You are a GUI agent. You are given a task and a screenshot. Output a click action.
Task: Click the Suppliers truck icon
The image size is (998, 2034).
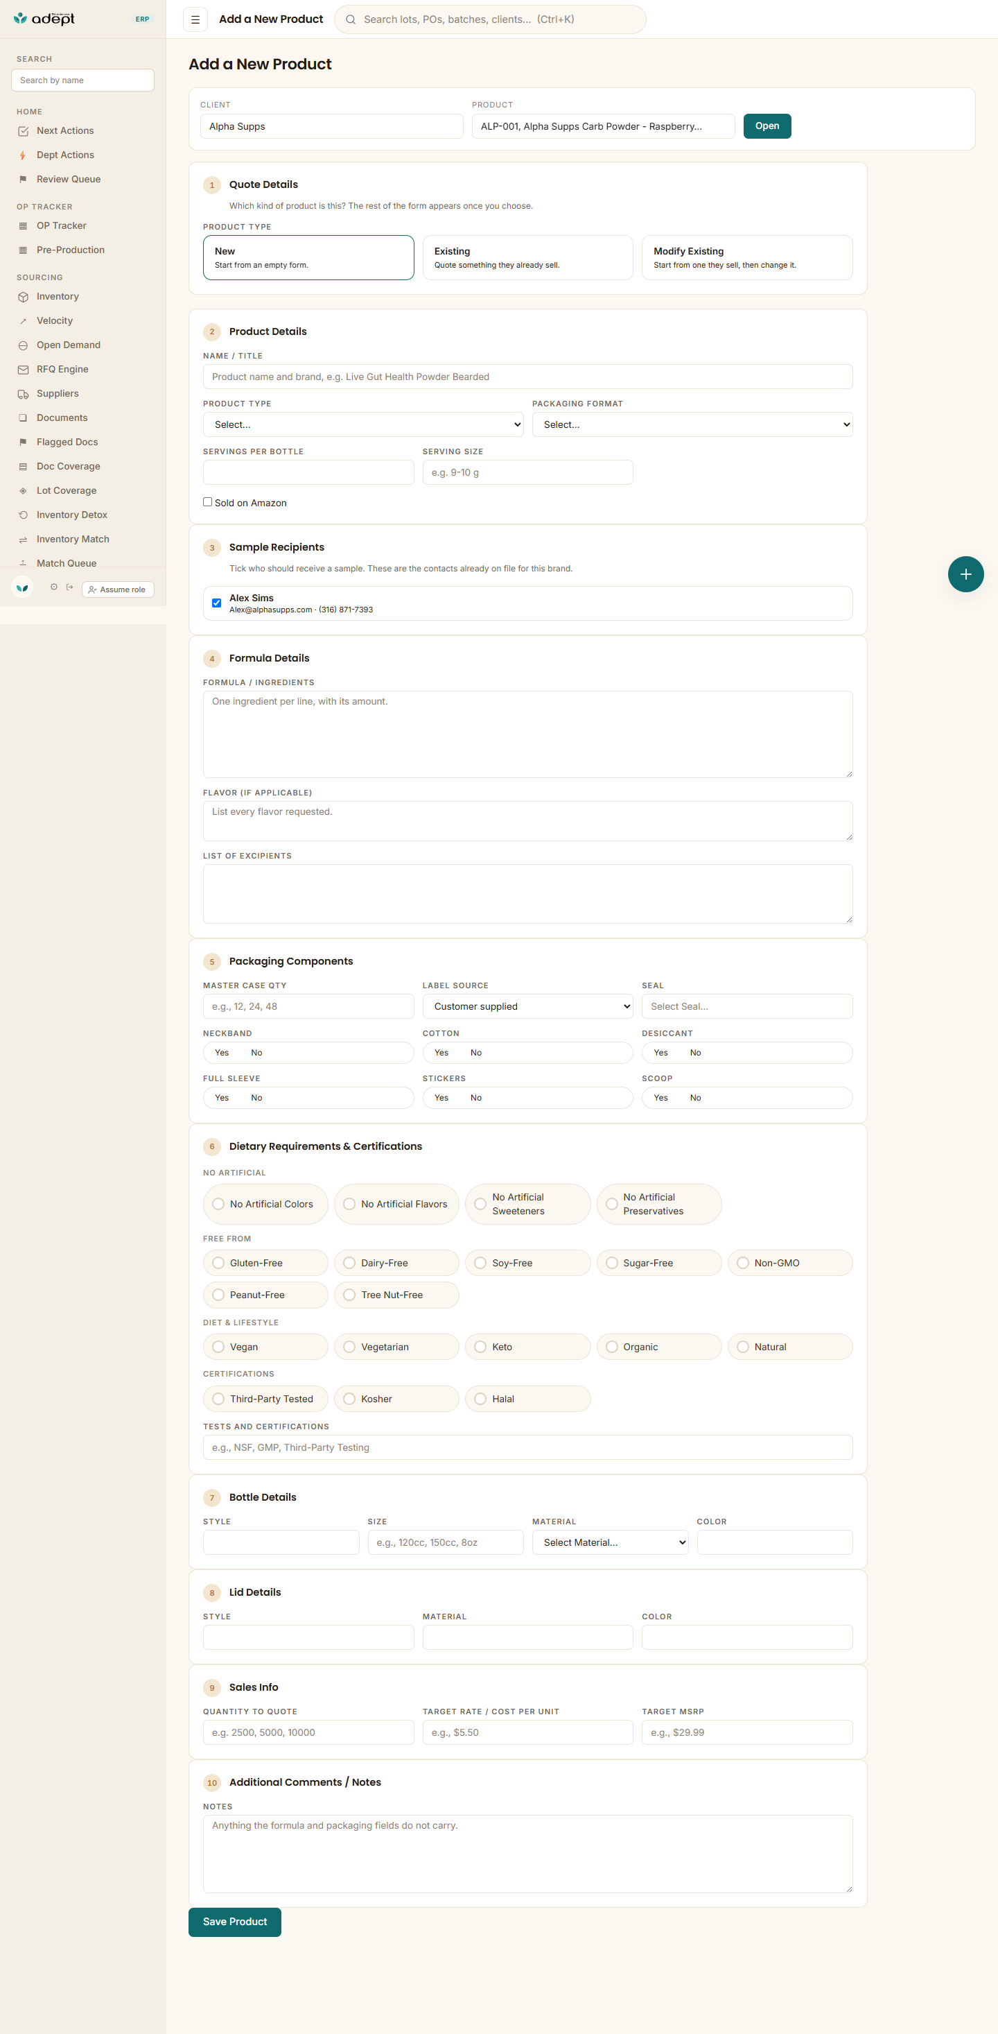(23, 394)
